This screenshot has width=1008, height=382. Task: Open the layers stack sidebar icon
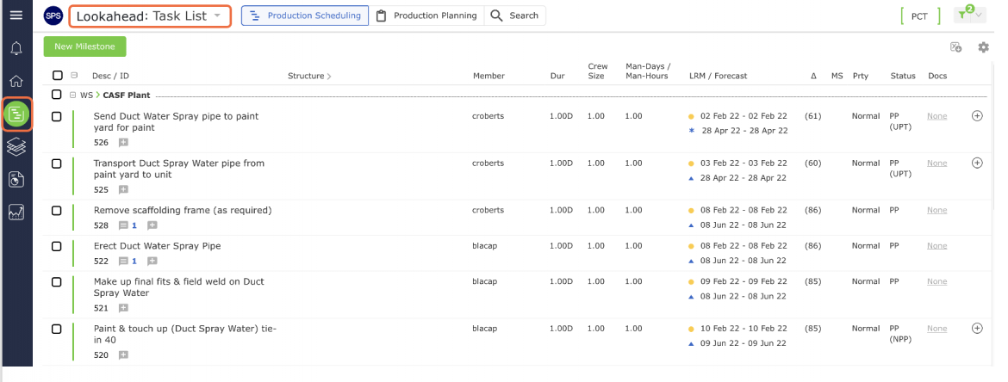click(x=16, y=147)
